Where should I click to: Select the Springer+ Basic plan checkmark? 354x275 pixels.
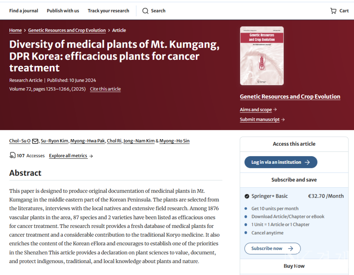pos(247,196)
